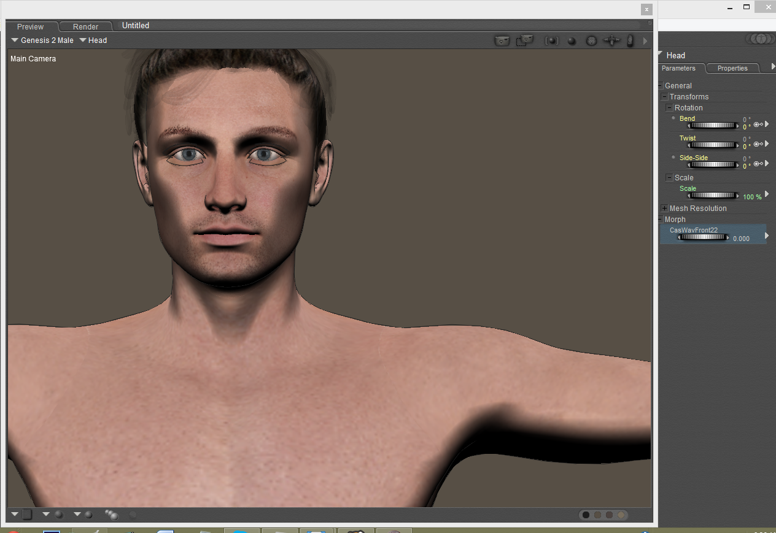Click the four-arrow move camera icon
The image size is (776, 533).
(611, 41)
